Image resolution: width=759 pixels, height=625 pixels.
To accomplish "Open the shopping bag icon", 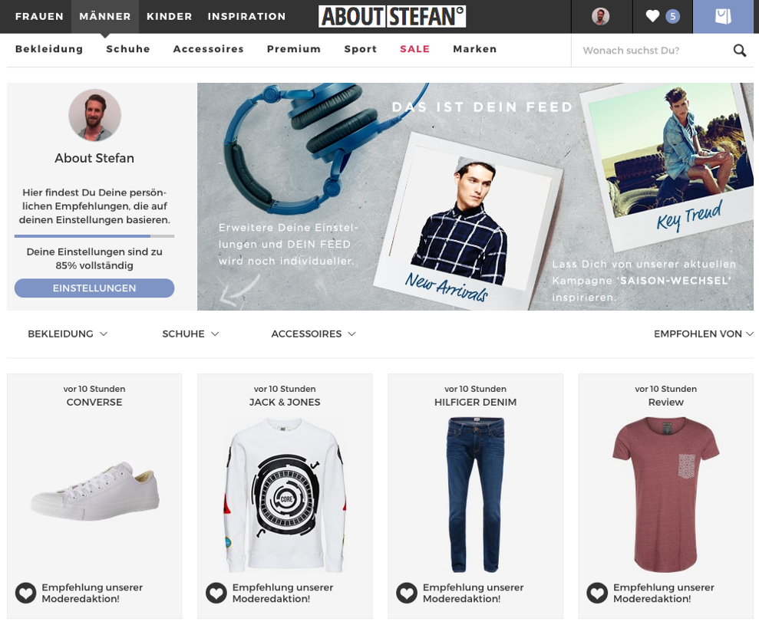I will pyautogui.click(x=723, y=16).
